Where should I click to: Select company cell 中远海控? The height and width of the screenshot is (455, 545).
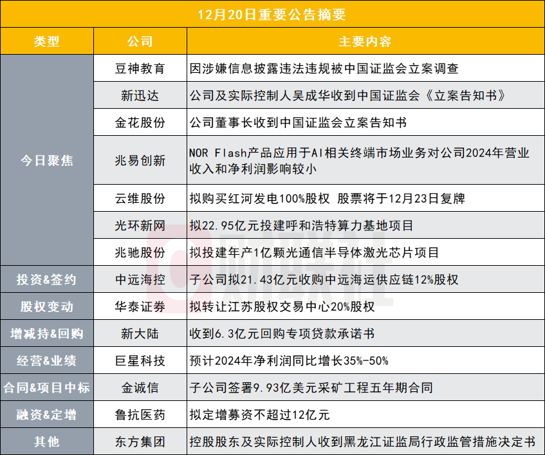(140, 279)
